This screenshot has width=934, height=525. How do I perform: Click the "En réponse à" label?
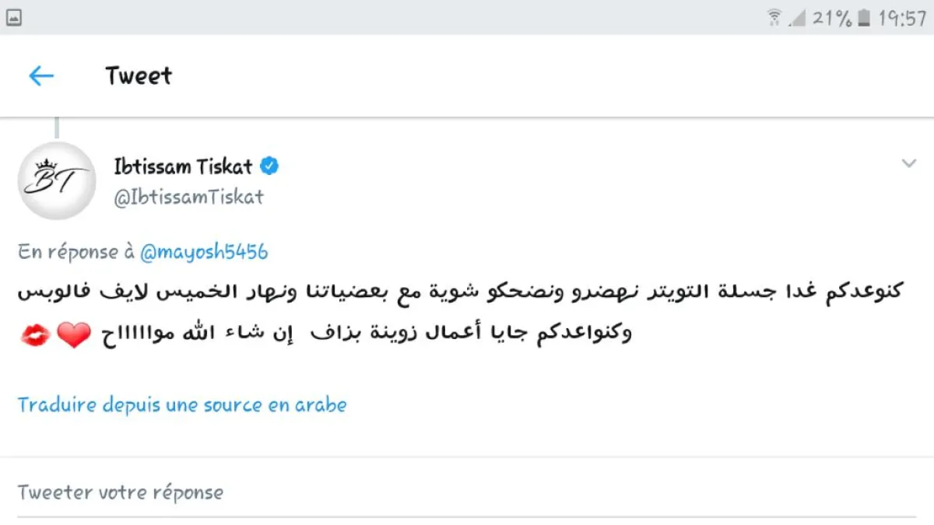click(76, 252)
